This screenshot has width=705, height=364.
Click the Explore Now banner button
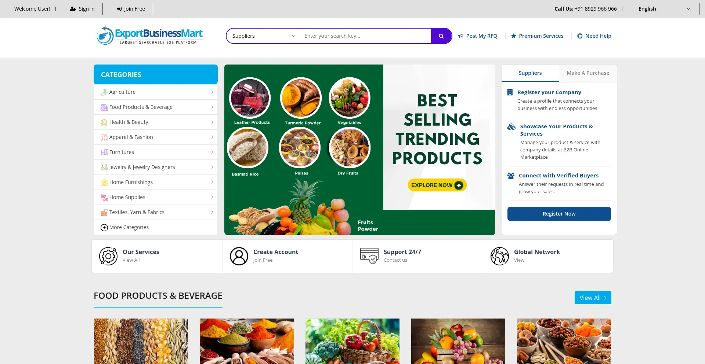[437, 185]
